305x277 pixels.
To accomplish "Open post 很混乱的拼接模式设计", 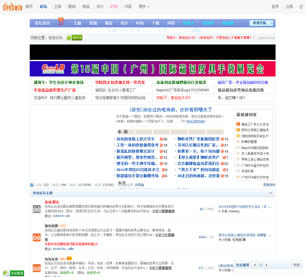I will pyautogui.click(x=135, y=151).
